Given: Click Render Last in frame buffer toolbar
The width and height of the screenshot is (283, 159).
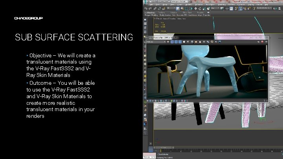Looking at the screenshot, I should 259,42.
